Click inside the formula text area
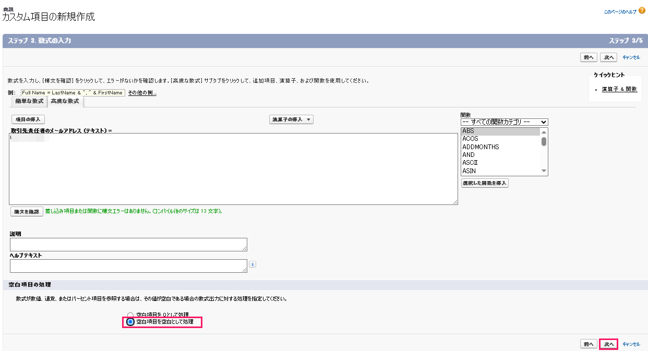Screen dimensions: 648x351 [233, 169]
